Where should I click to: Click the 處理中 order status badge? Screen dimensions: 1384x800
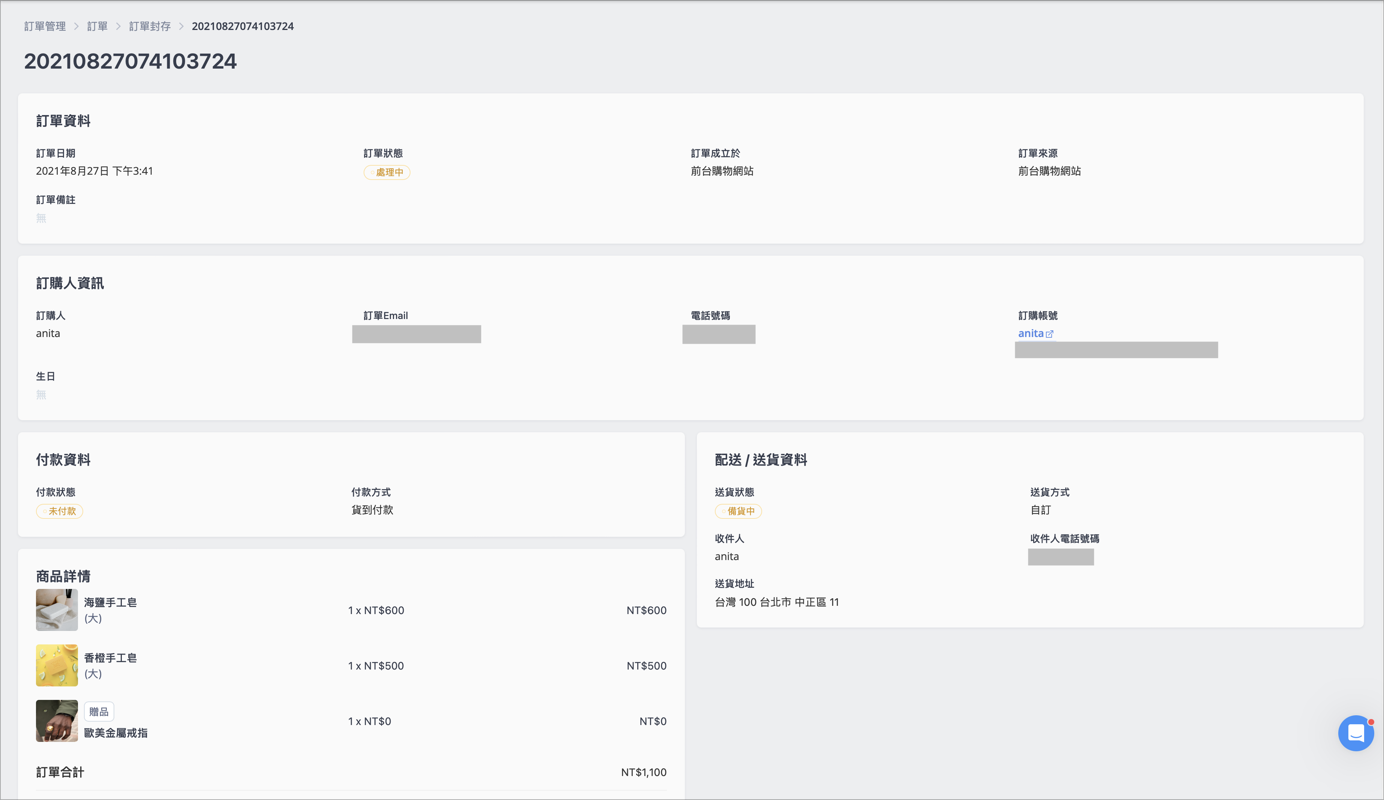click(x=386, y=172)
